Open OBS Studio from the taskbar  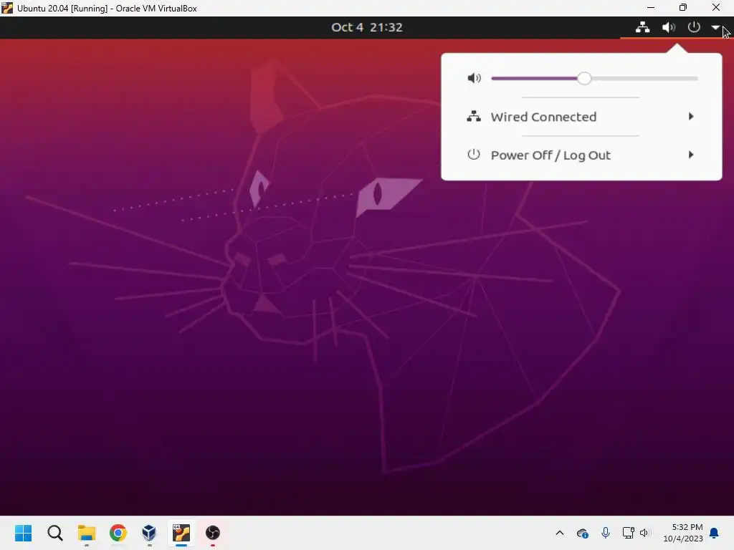pos(212,533)
